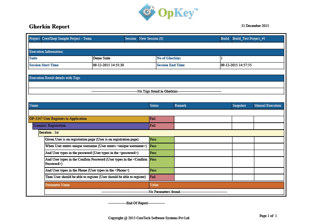Click the report date "31 December 2015"
313x221 pixels.
point(255,26)
